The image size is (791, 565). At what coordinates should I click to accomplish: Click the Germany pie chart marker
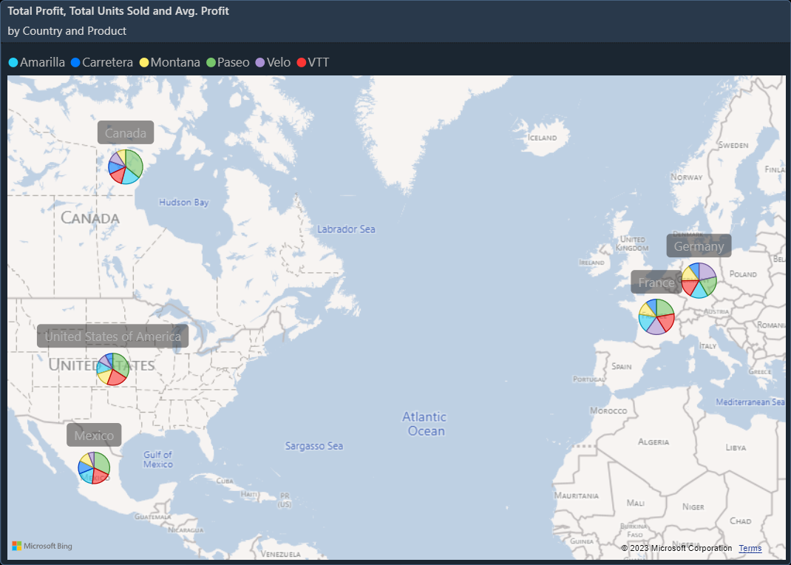pos(699,280)
